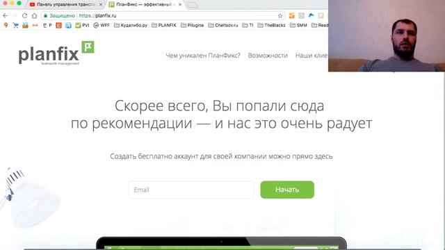
Task: Reload the page with the refresh icon
Action: pos(25,15)
